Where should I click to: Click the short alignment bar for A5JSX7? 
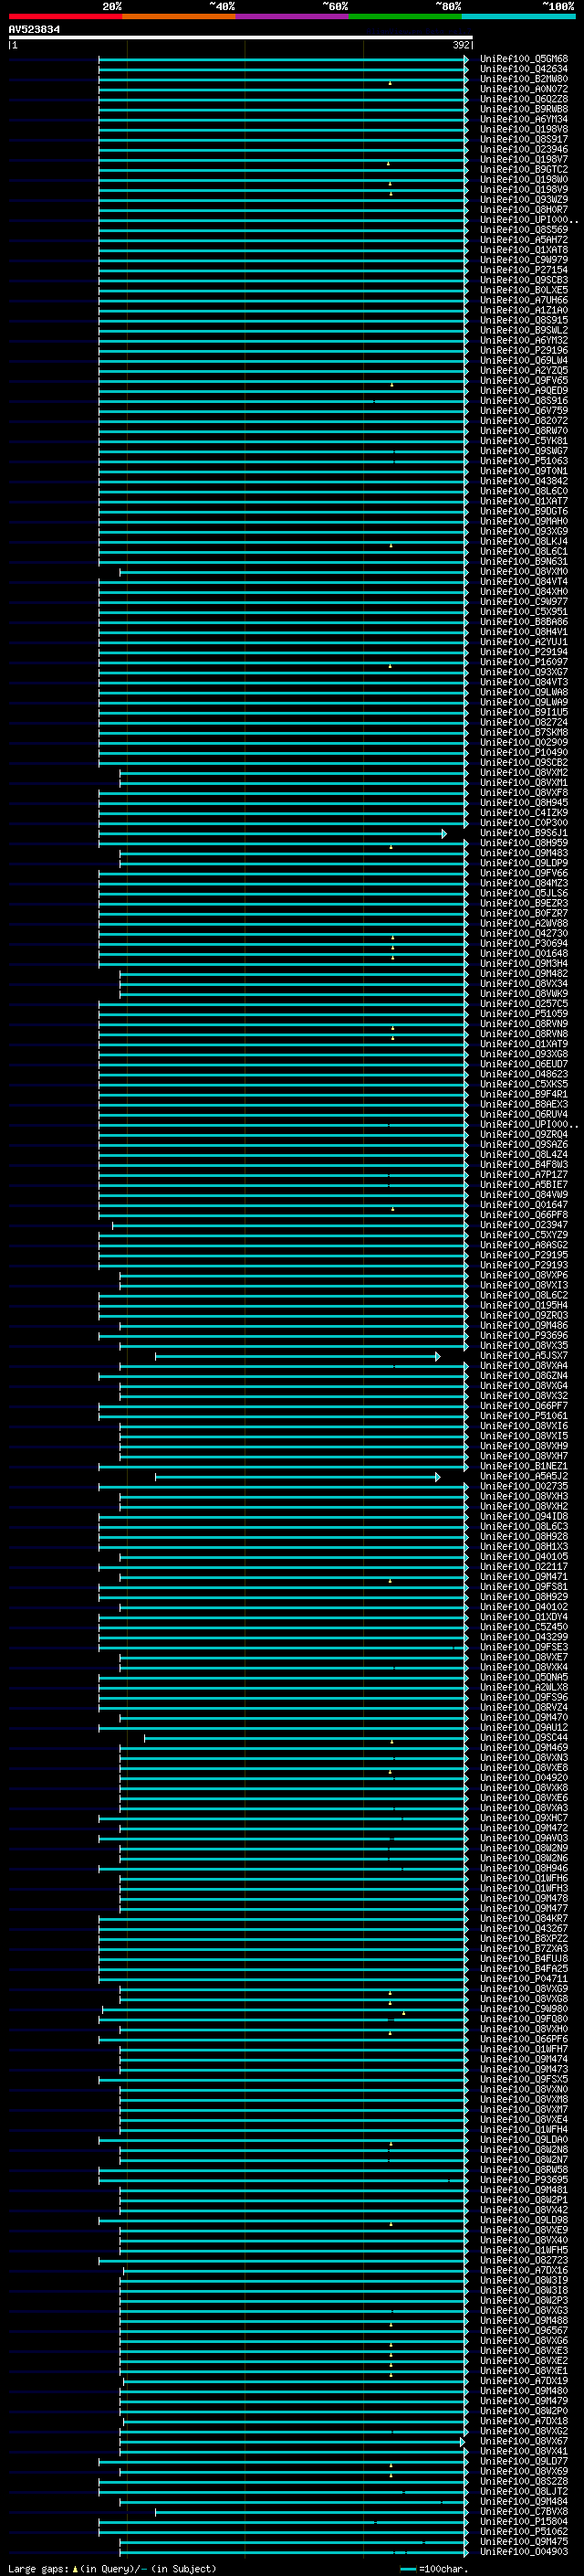(297, 1356)
